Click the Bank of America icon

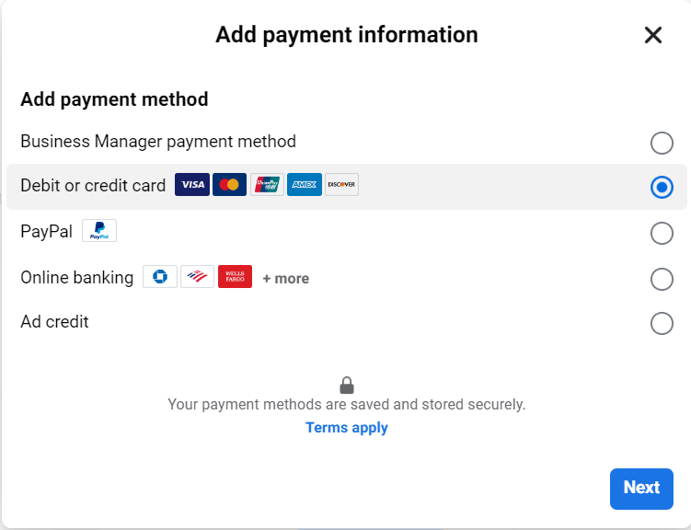point(198,277)
